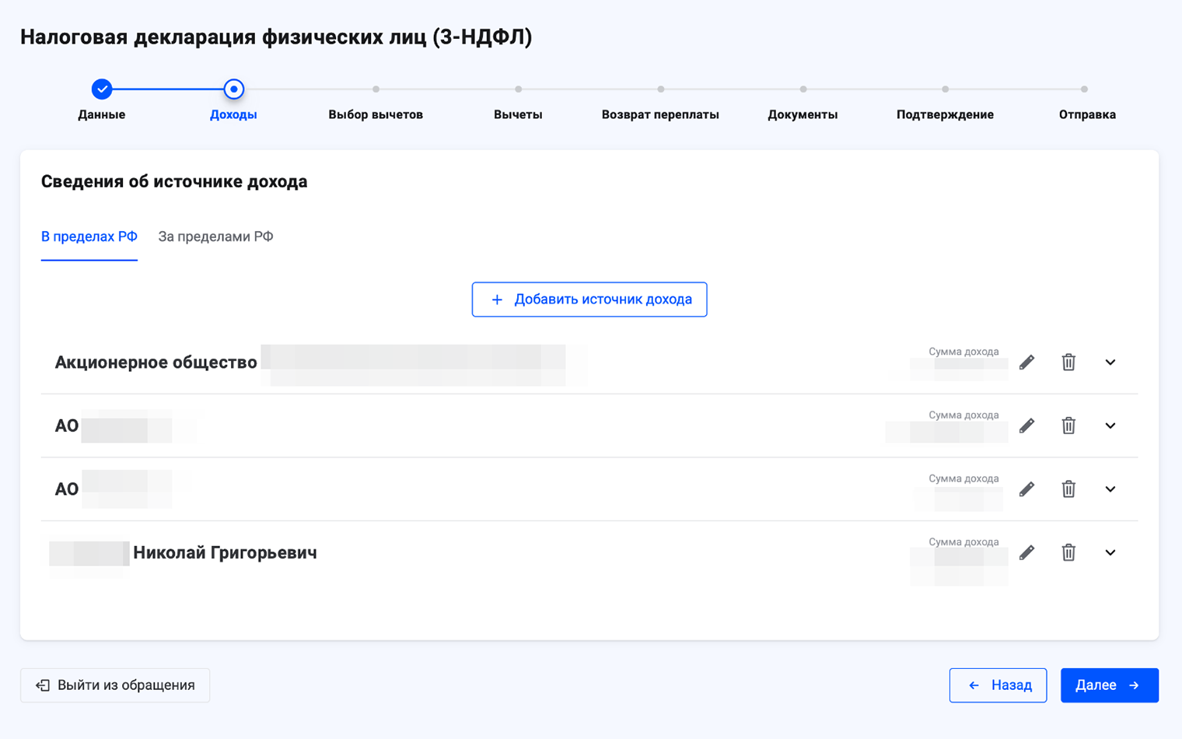Proceed with the Далее button
The width and height of the screenshot is (1182, 739).
pyautogui.click(x=1109, y=685)
